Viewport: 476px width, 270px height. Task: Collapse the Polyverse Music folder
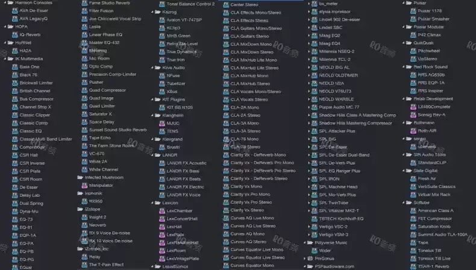(x=305, y=243)
